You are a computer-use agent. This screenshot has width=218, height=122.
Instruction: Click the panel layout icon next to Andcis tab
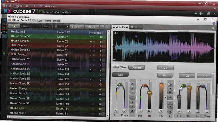coord(132,27)
